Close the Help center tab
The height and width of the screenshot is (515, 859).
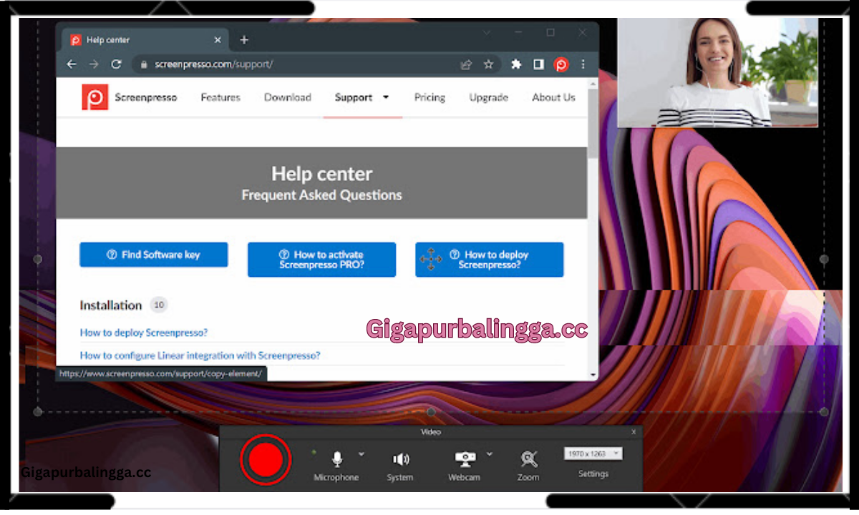[x=218, y=40]
